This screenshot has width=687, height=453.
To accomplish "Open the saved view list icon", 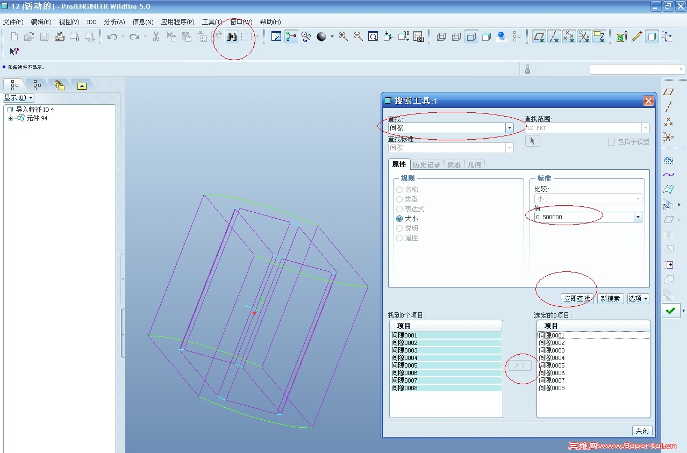I will coord(403,37).
